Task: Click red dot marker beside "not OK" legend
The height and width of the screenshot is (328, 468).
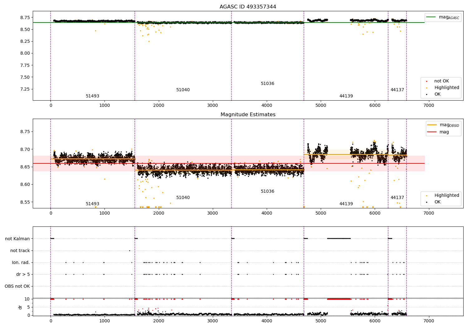Action: pyautogui.click(x=427, y=81)
